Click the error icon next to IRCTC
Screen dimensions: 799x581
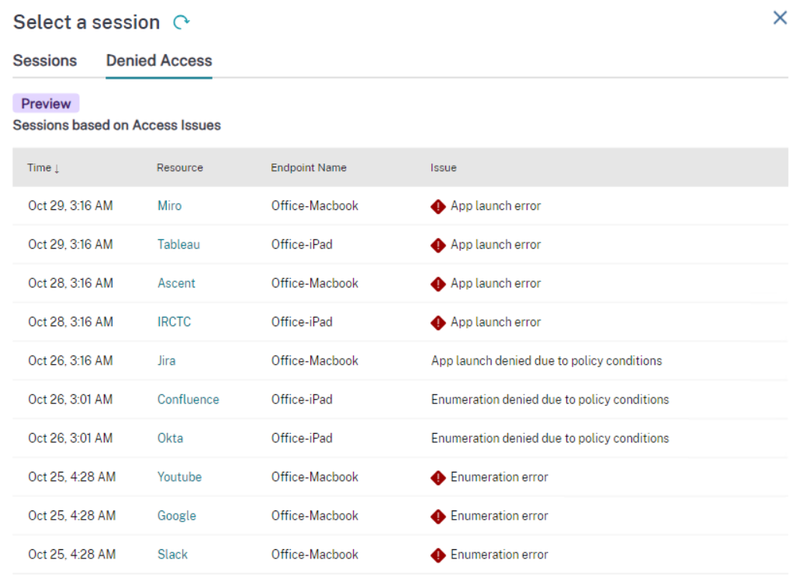438,321
